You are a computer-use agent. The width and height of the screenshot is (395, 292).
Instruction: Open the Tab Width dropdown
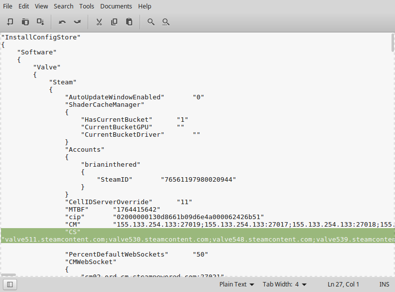[285, 285]
